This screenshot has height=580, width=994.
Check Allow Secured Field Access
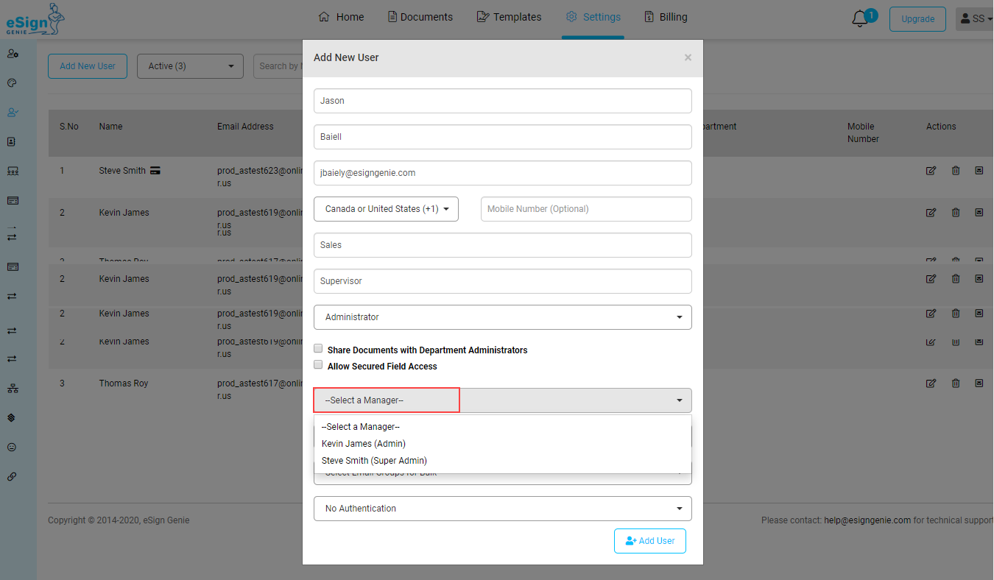pos(318,365)
